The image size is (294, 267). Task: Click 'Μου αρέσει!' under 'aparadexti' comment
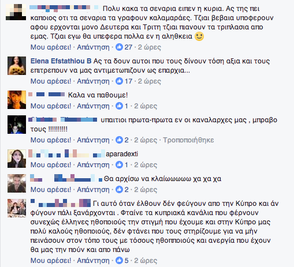click(51, 165)
